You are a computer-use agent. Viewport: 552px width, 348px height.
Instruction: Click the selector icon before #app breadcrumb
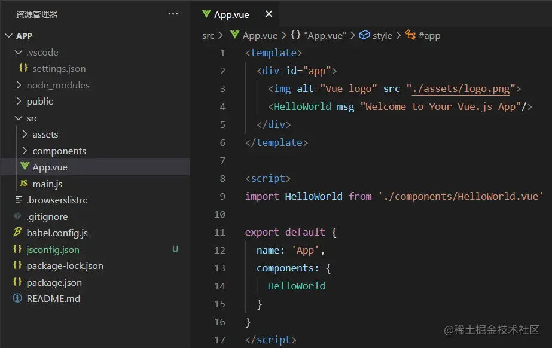pyautogui.click(x=410, y=35)
